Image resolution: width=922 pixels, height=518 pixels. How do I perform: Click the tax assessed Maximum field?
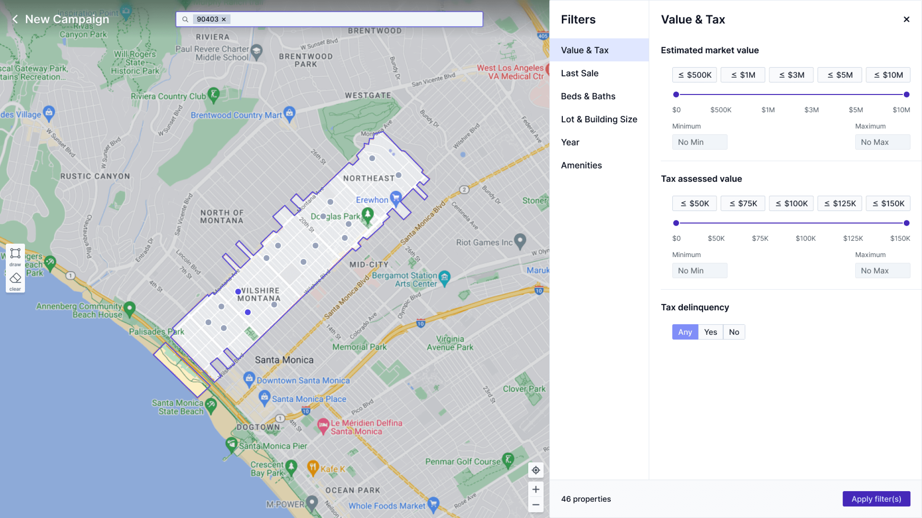pyautogui.click(x=882, y=271)
